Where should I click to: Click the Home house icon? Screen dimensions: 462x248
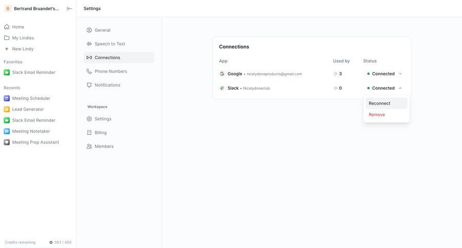click(x=7, y=27)
